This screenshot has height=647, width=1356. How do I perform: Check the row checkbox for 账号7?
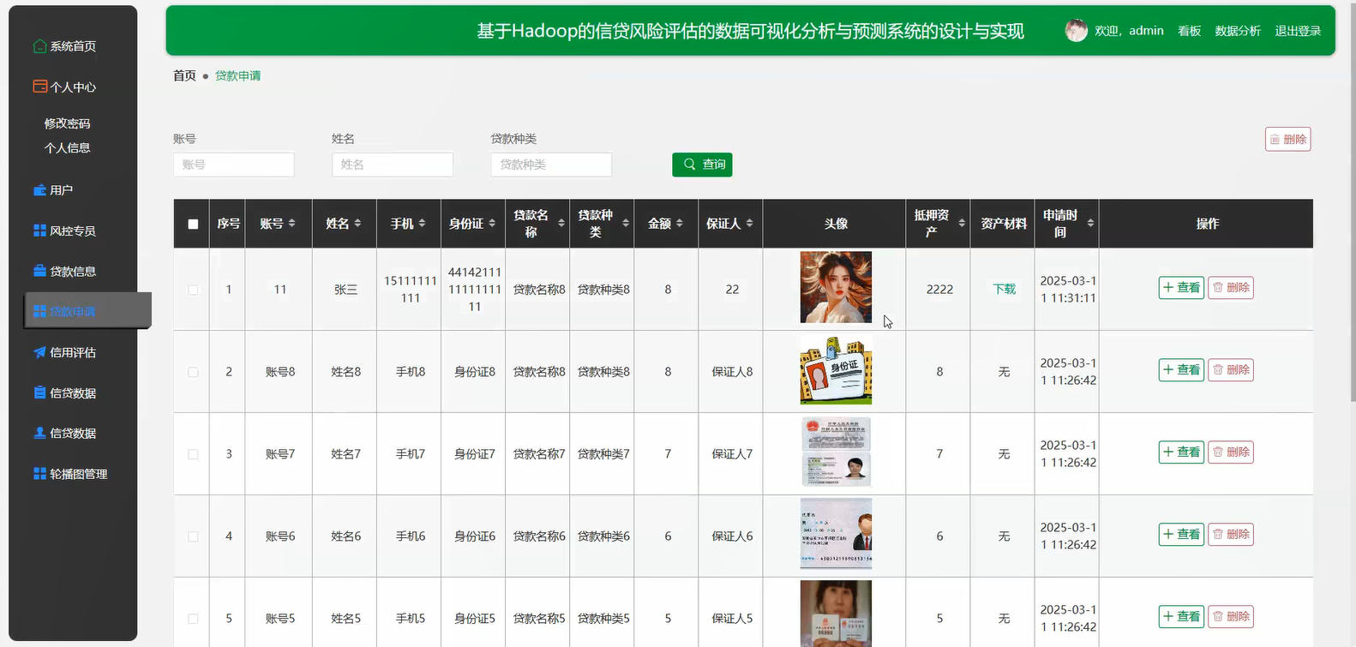193,454
